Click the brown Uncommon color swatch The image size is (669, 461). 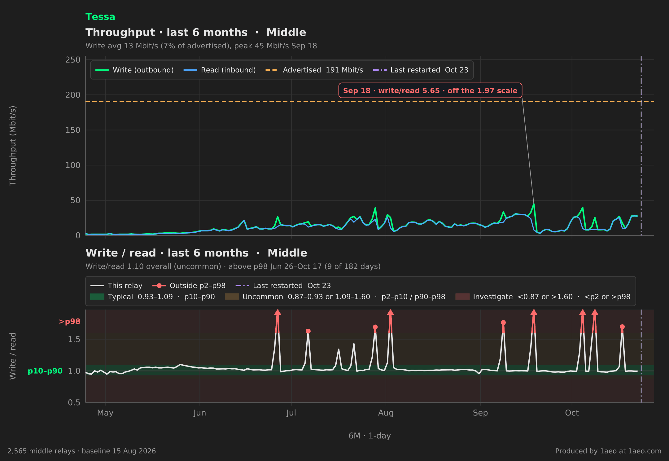(232, 297)
